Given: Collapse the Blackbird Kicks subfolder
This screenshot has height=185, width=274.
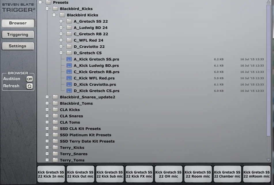Looking at the screenshot, I should [x=54, y=15].
